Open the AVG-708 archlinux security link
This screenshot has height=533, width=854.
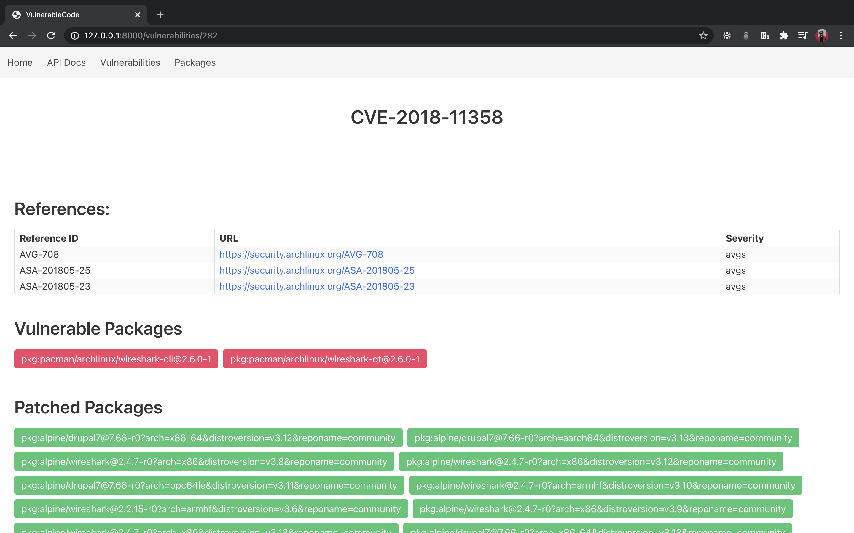pos(301,254)
